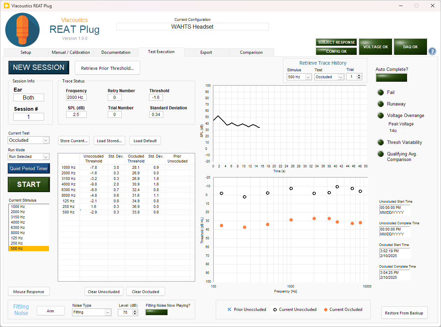This screenshot has width=441, height=327.
Task: Switch to the Setup tab
Action: (x=26, y=52)
